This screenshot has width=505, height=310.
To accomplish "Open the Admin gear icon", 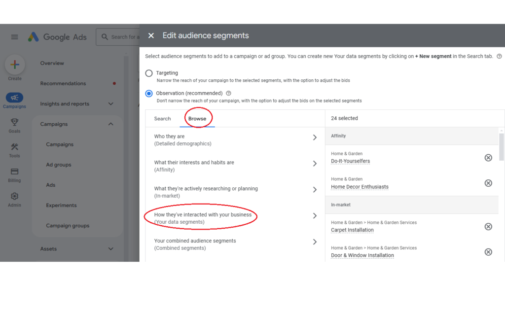I will coord(15,196).
